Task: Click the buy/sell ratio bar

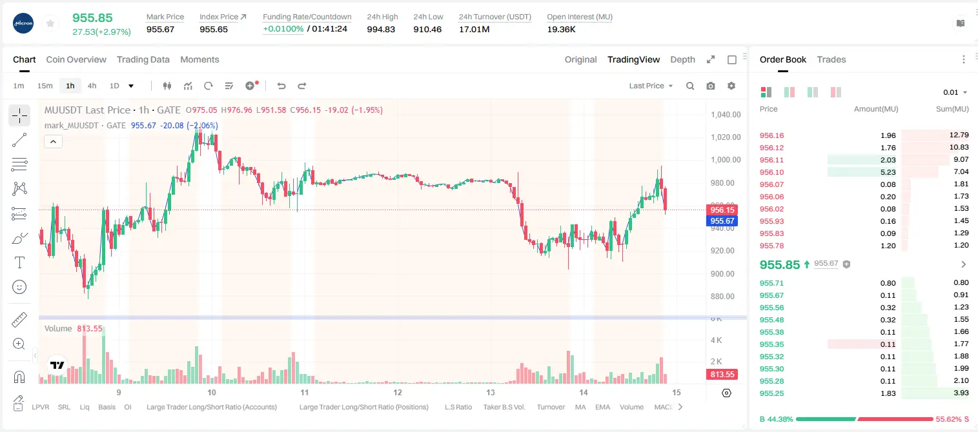Action: pos(864,419)
